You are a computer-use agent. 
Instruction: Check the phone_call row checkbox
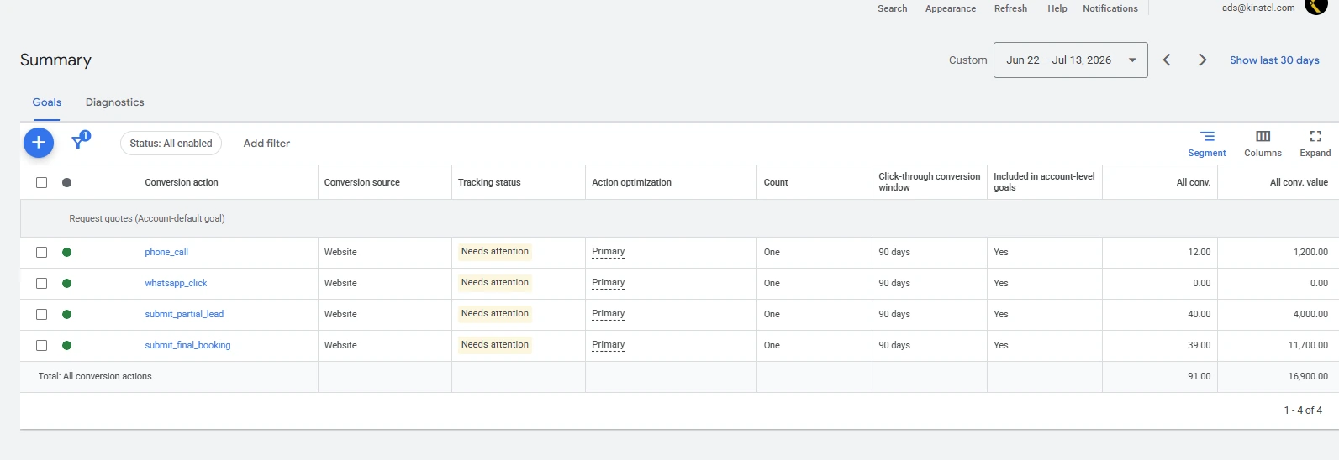coord(41,252)
